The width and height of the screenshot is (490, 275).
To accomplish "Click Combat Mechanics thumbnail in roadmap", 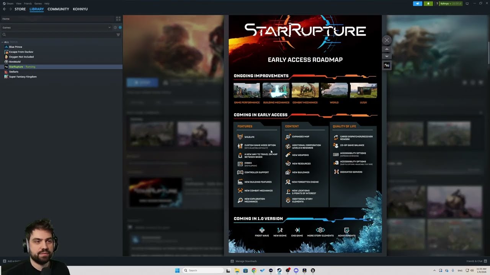I will (x=305, y=91).
